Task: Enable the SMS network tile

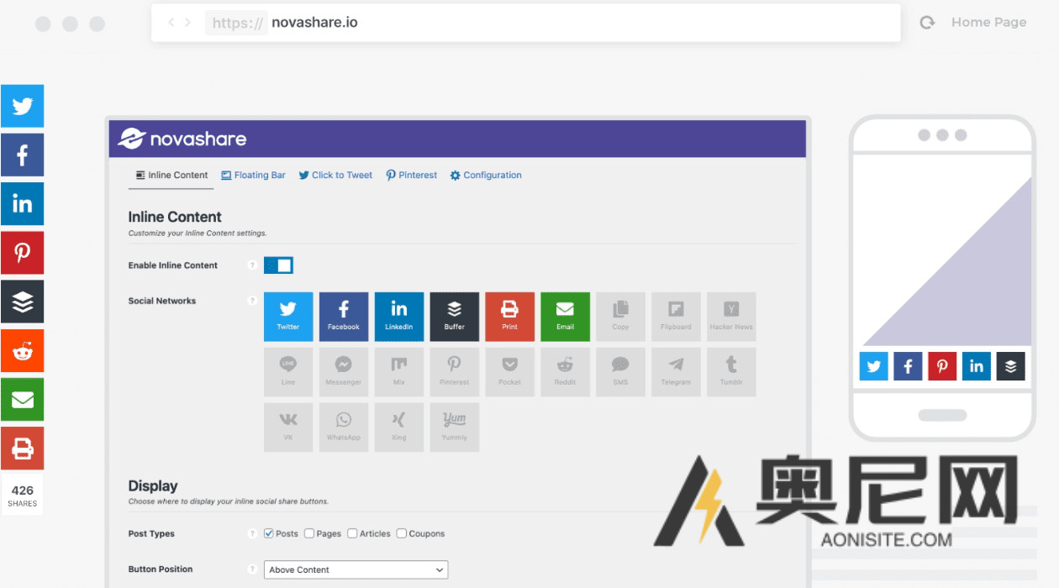Action: click(x=621, y=372)
